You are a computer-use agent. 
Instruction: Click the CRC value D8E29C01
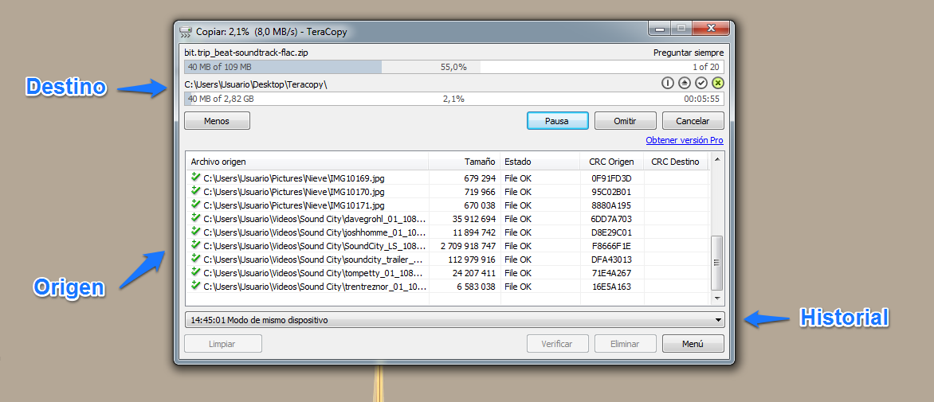[612, 232]
